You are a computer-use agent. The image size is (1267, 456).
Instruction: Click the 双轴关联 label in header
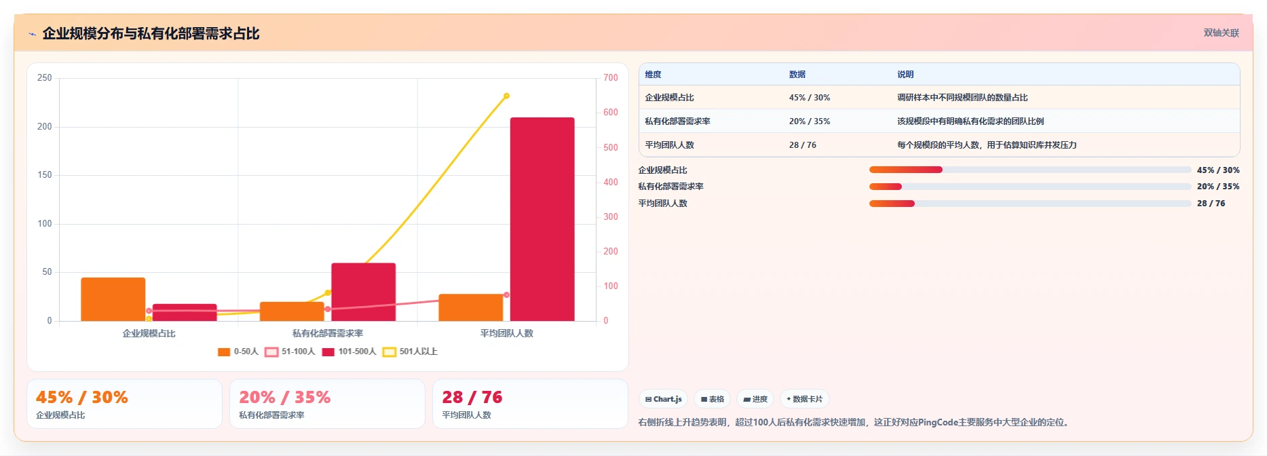click(x=1222, y=33)
